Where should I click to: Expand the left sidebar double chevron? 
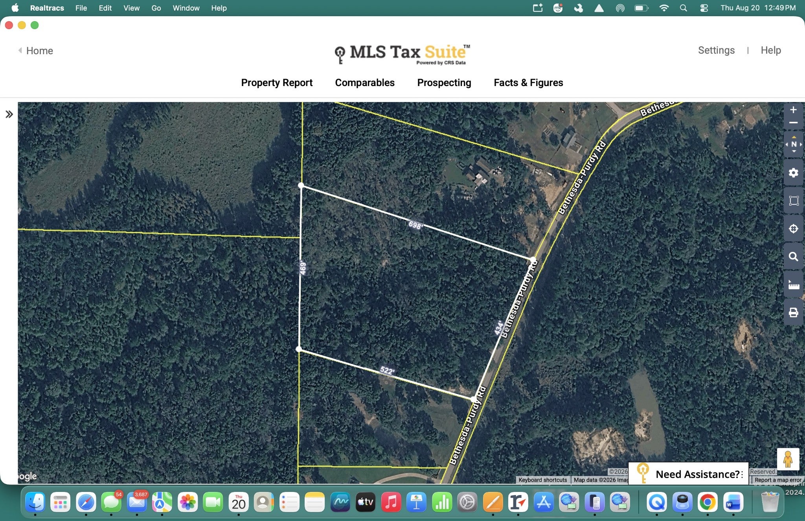(9, 114)
